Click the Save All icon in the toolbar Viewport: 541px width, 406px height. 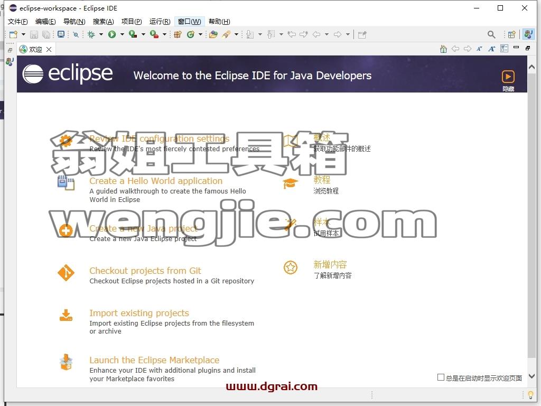[x=46, y=34]
